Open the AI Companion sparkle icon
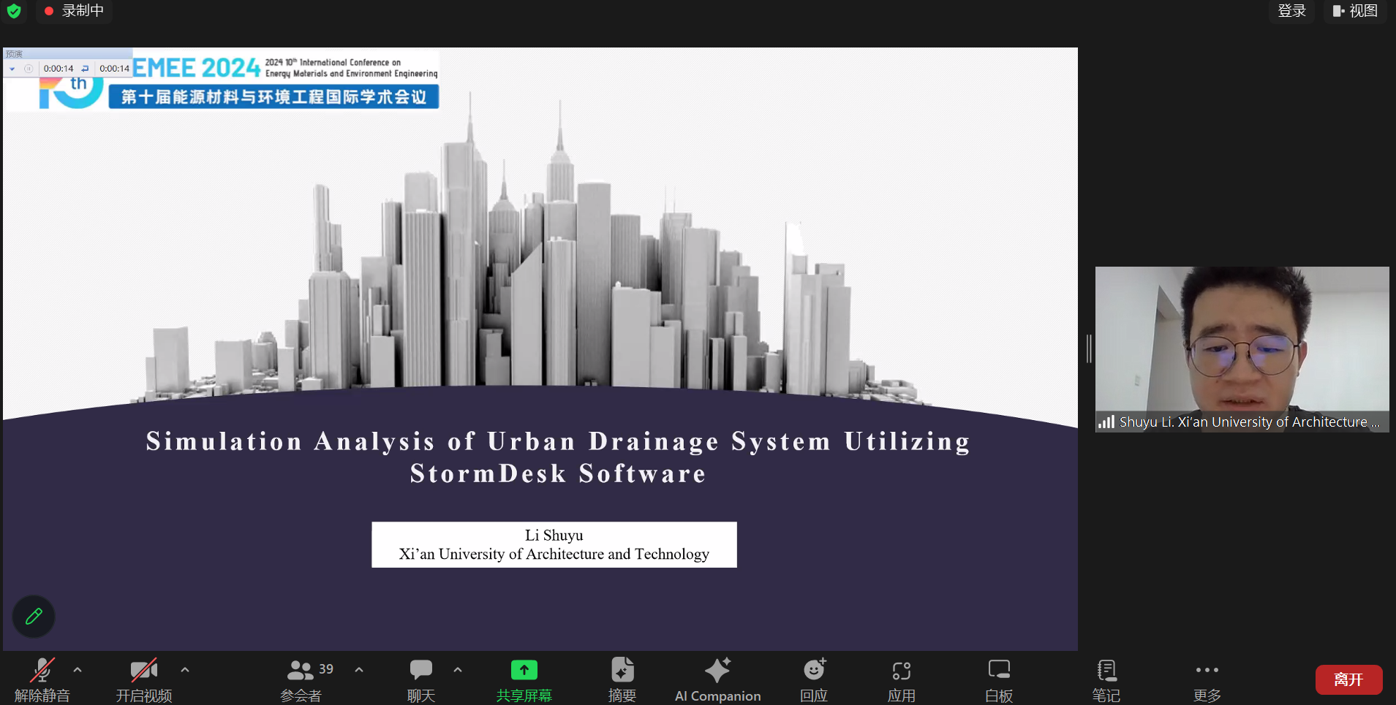 [717, 670]
